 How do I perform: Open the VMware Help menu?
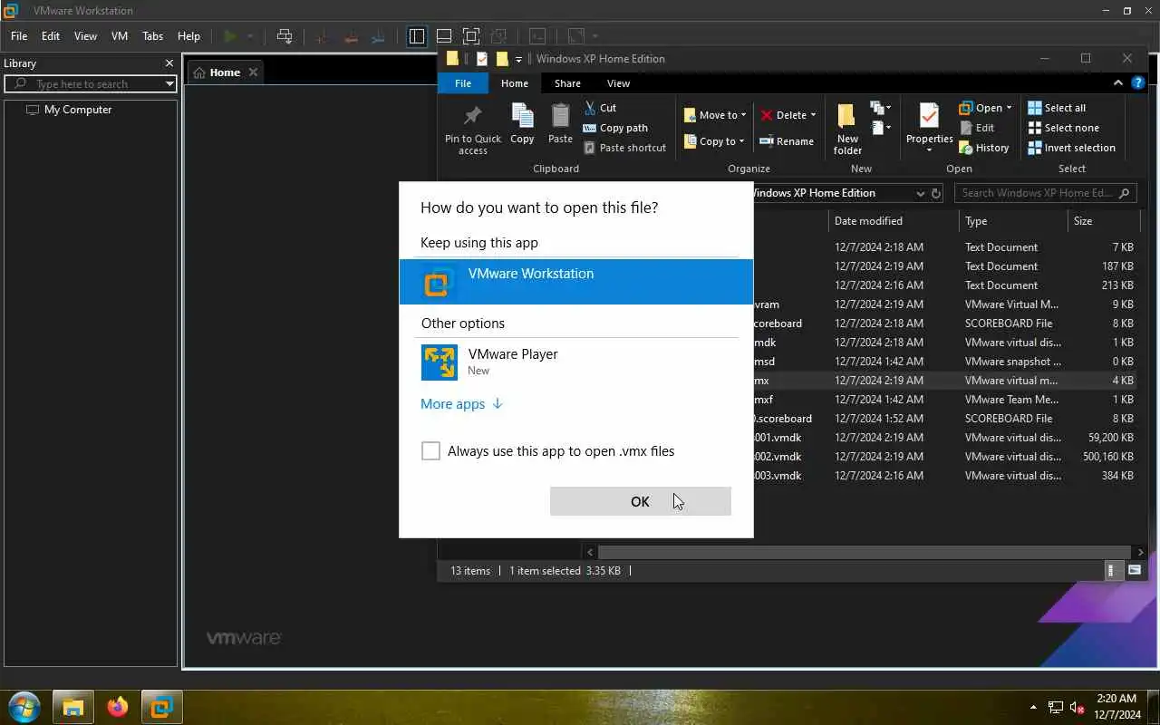[188, 36]
